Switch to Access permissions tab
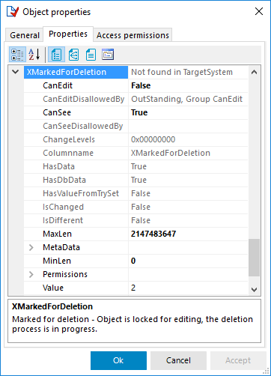 (133, 35)
